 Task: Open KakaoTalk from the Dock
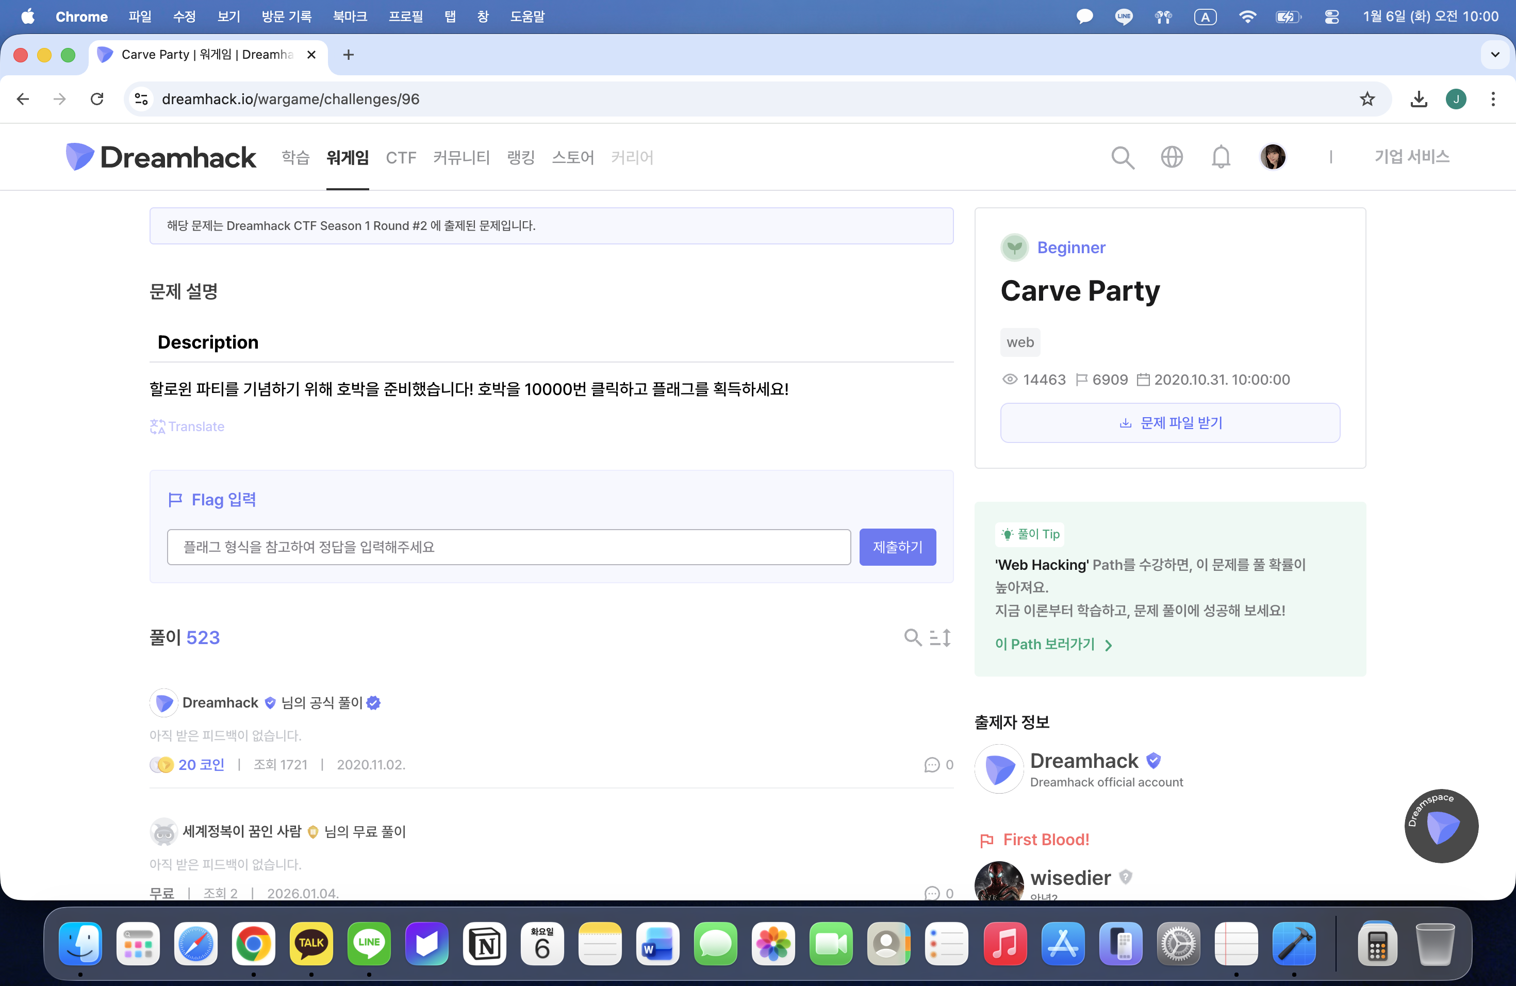[311, 943]
